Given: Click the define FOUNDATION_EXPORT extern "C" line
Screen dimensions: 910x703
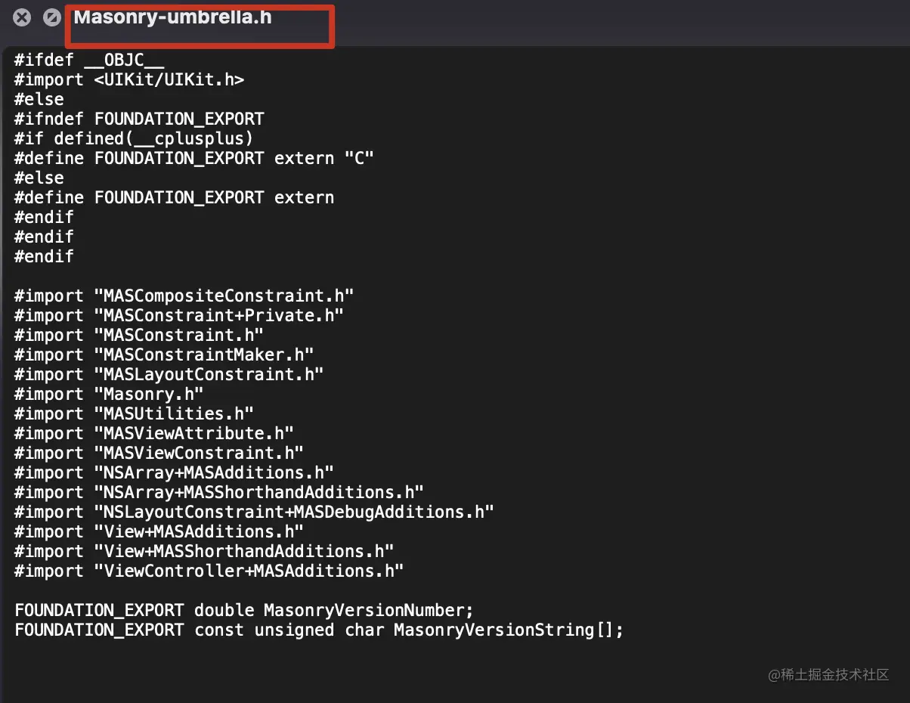Looking at the screenshot, I should point(194,158).
